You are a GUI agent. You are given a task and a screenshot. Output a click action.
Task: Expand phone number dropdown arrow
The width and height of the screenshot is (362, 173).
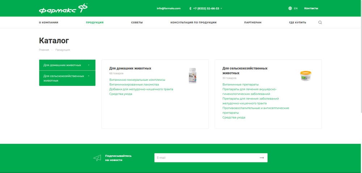(221, 8)
